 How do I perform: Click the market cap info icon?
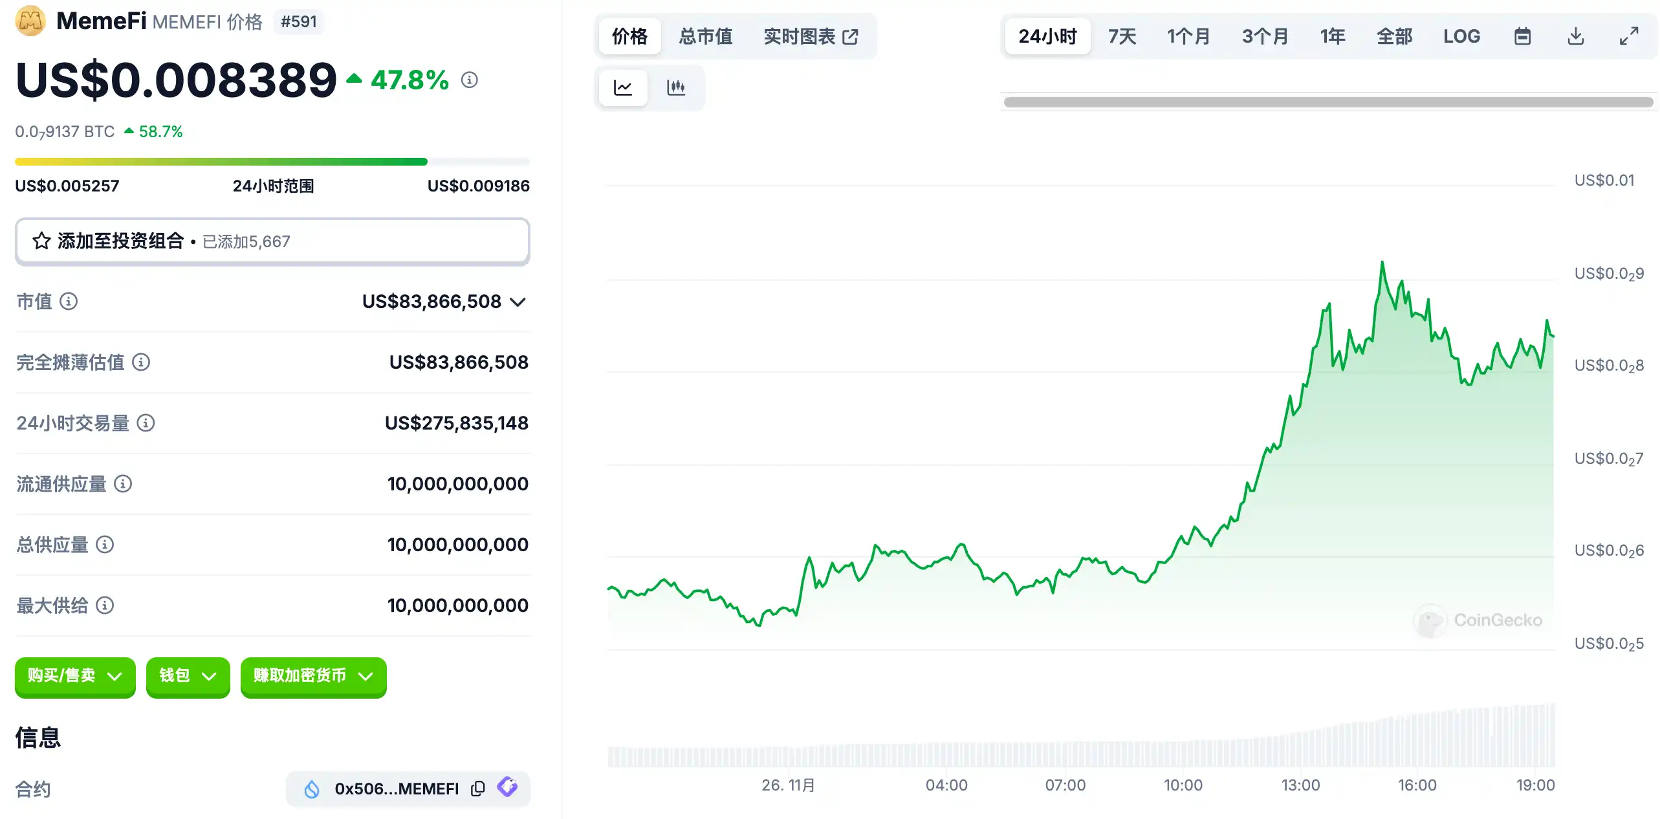tap(69, 301)
